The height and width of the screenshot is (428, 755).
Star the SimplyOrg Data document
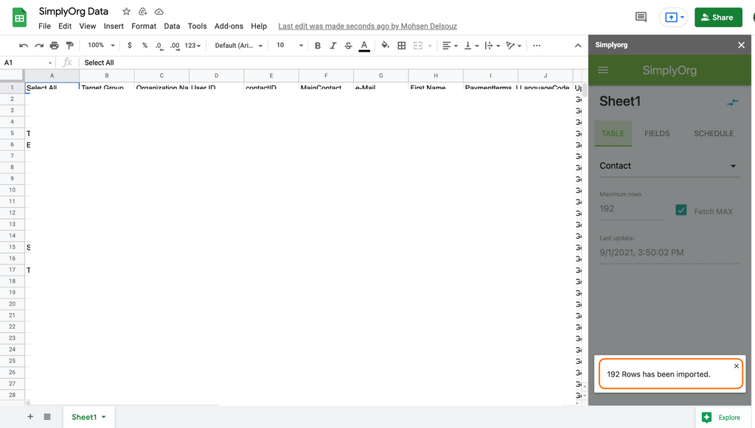click(126, 12)
